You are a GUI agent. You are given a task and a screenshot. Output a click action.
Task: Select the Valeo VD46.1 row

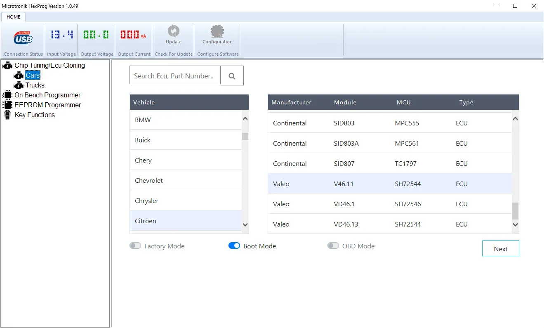[x=390, y=204]
